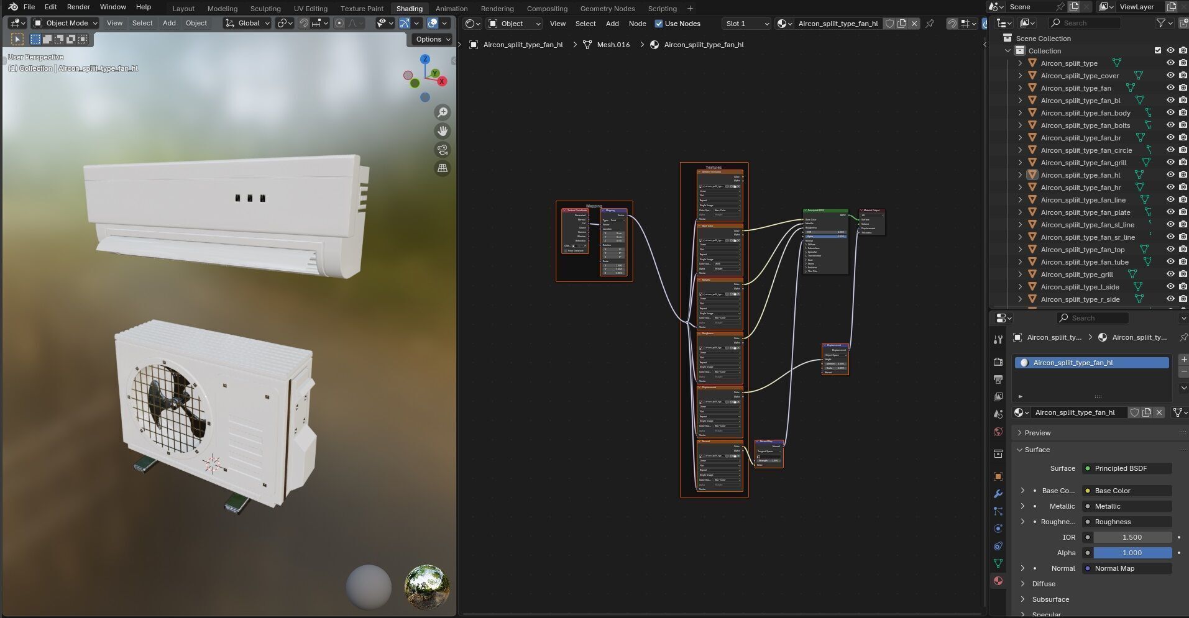Screen dimensions: 1189x618
Task: Expand Aircon_spliit_type_fan_hl in outliner
Action: [1020, 175]
